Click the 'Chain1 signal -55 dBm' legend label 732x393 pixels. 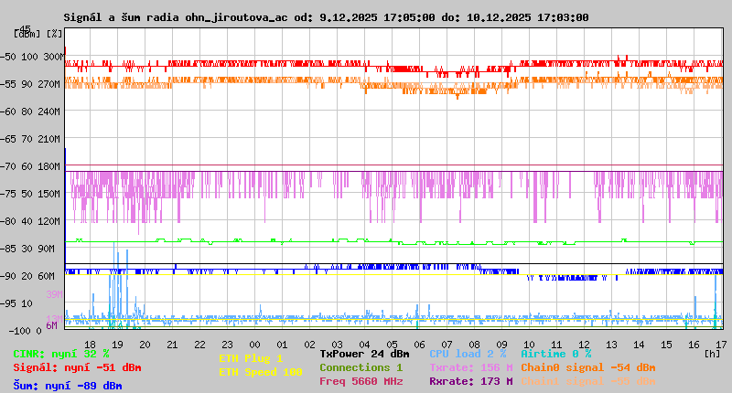(588, 381)
